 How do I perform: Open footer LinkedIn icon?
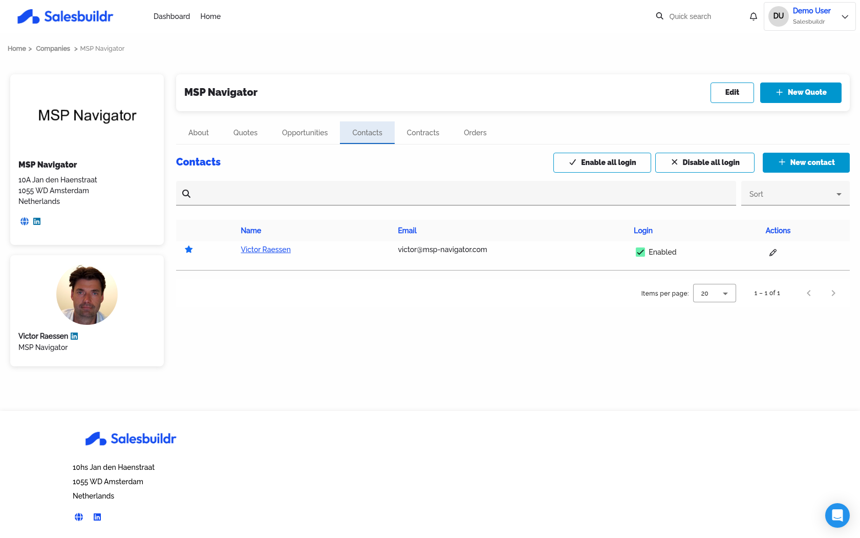(x=97, y=517)
